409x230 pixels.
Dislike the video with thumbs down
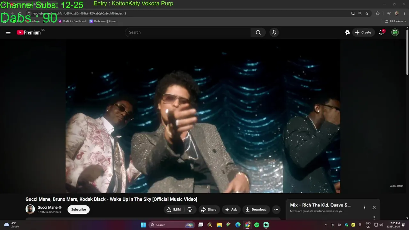(x=190, y=210)
